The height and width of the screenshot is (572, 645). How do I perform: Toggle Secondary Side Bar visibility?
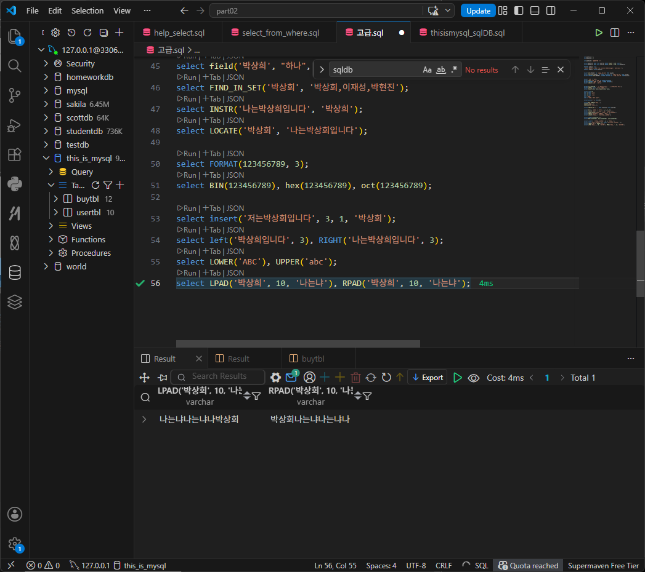[551, 10]
